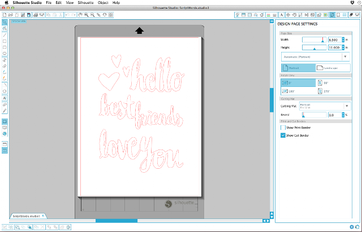Select the ScriptWords.studio3 document tab
This screenshot has width=362, height=232.
[27, 216]
